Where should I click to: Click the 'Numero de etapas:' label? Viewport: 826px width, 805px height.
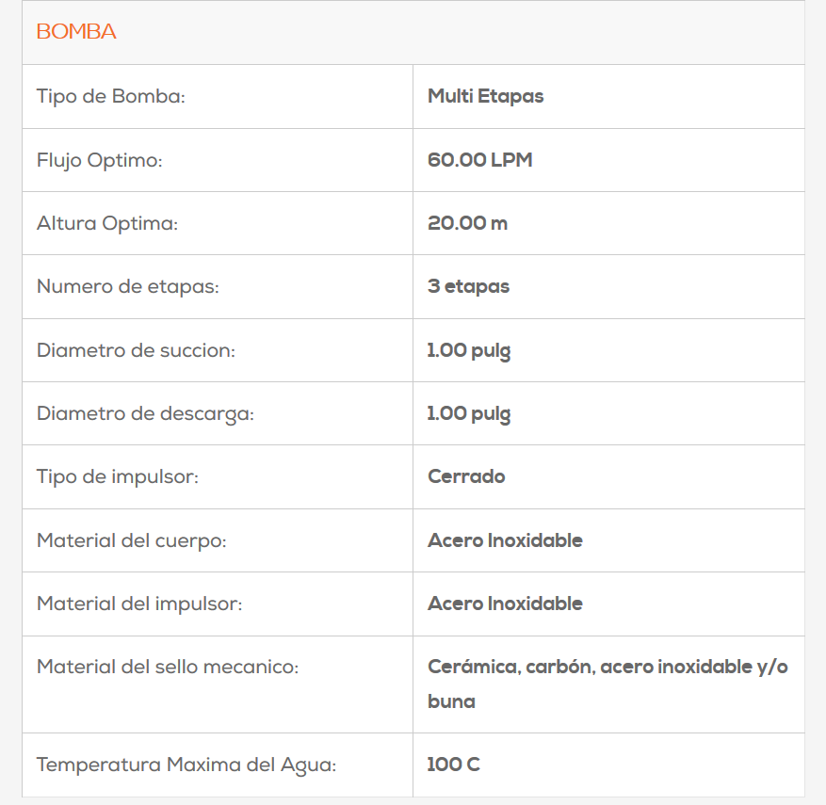(127, 286)
